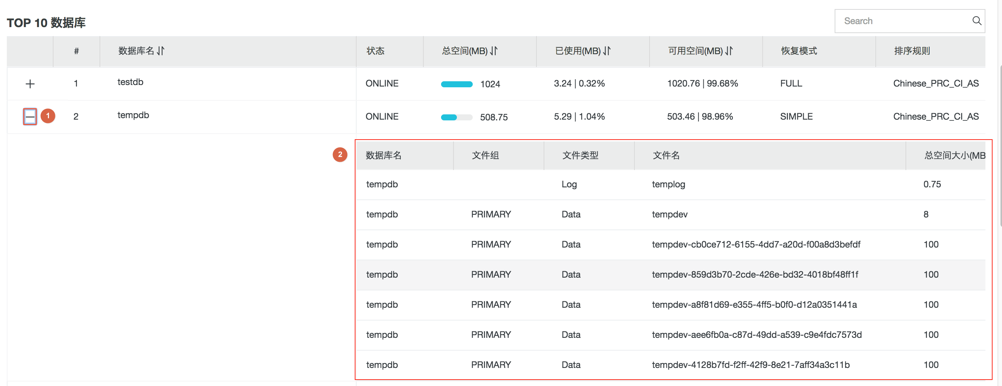
Task: Click the 508.75 total space value
Action: [493, 117]
